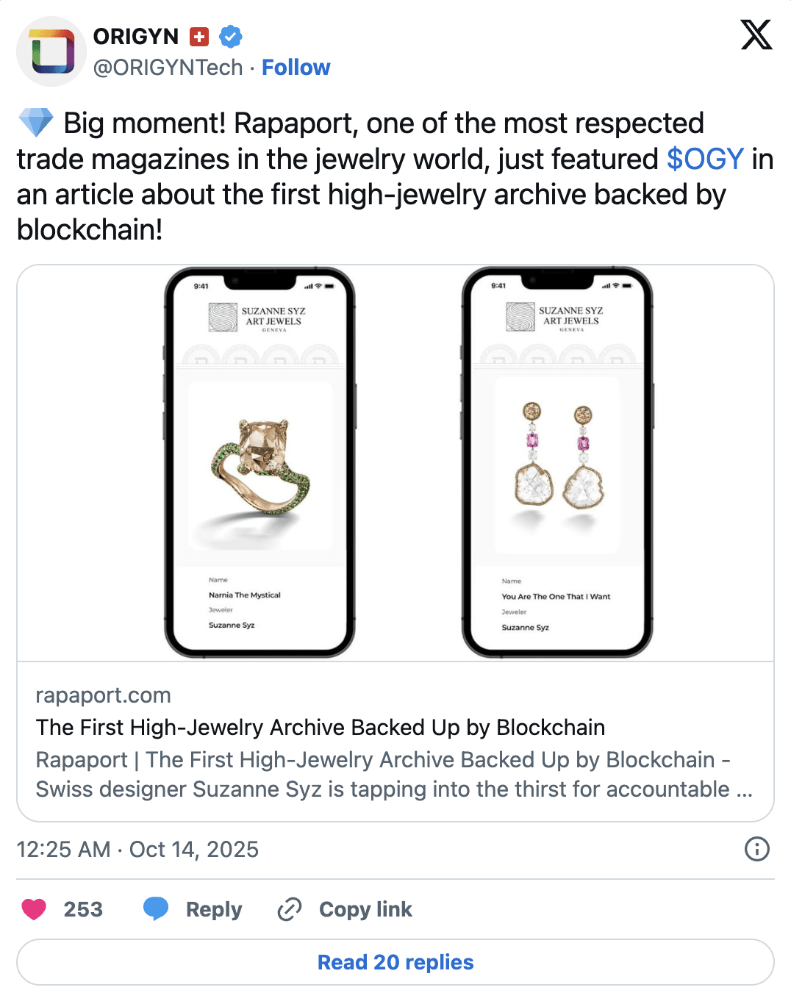Click the rapaport.com domain label
Viewport: 791px width, 1004px height.
pyautogui.click(x=103, y=695)
